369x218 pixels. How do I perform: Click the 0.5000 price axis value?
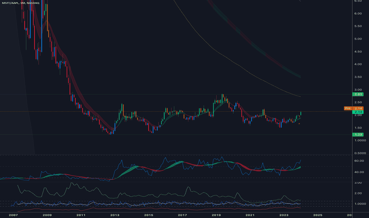(360, 153)
